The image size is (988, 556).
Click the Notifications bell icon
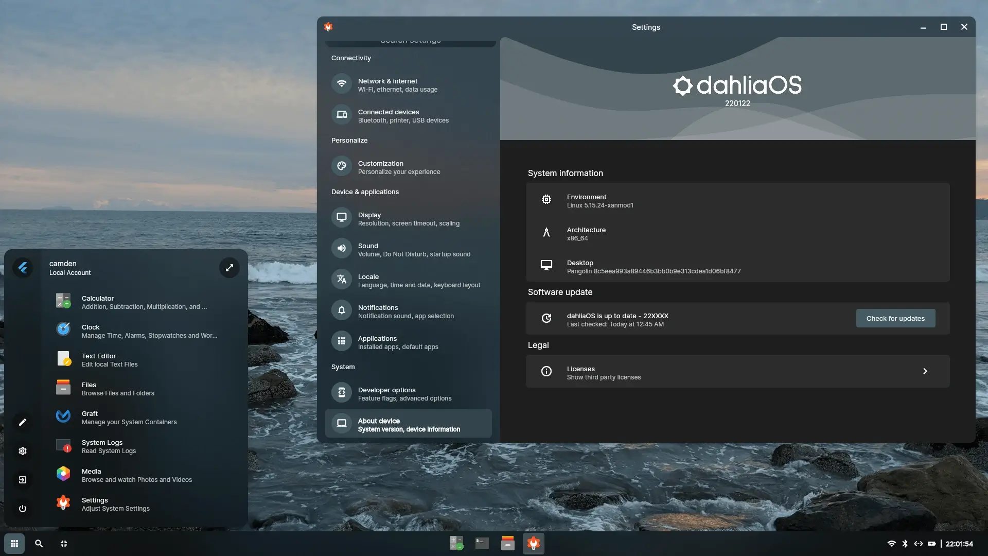(x=342, y=310)
